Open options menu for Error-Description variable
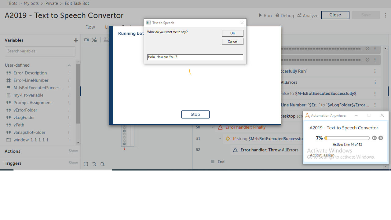Screen dimensions: 391x220 coord(69,73)
